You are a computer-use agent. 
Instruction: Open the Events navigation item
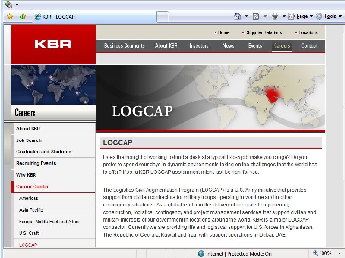tap(255, 46)
